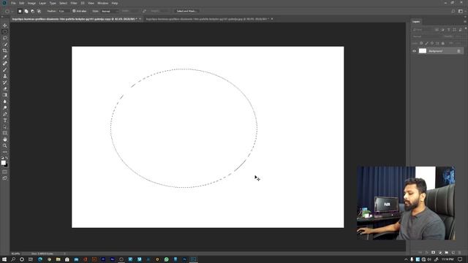This screenshot has height=263, width=468.
Task: Select the Crop tool
Action: (5, 50)
